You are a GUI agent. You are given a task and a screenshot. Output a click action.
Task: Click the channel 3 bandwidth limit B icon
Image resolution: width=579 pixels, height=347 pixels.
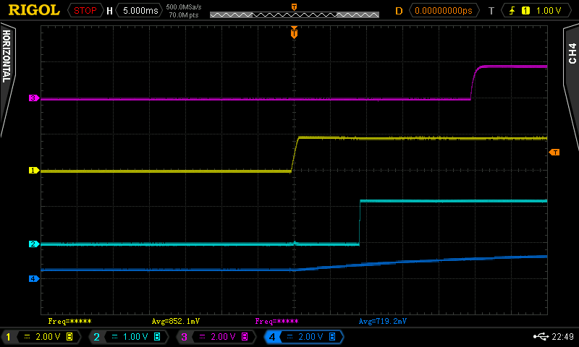click(245, 337)
